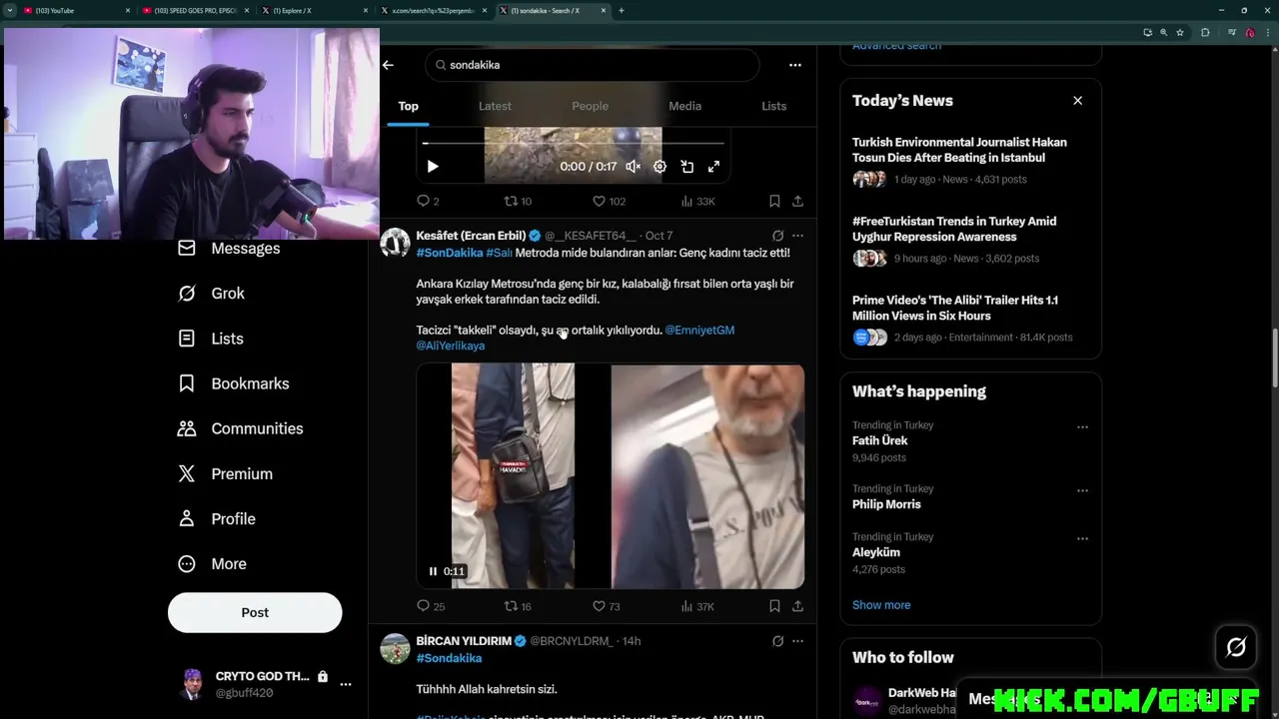The height and width of the screenshot is (719, 1279).
Task: Open Grok explain on Kesâfet post
Action: point(777,236)
